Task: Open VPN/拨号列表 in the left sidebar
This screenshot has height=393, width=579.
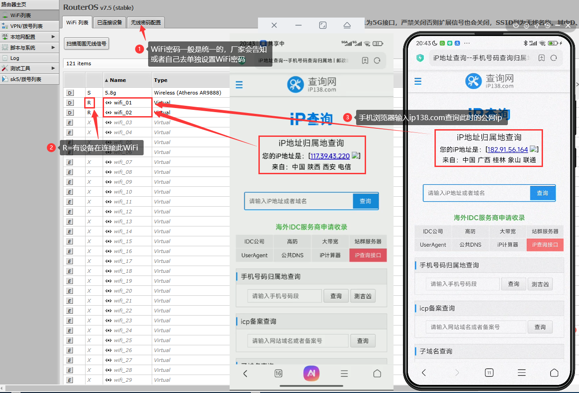Action: 29,26
